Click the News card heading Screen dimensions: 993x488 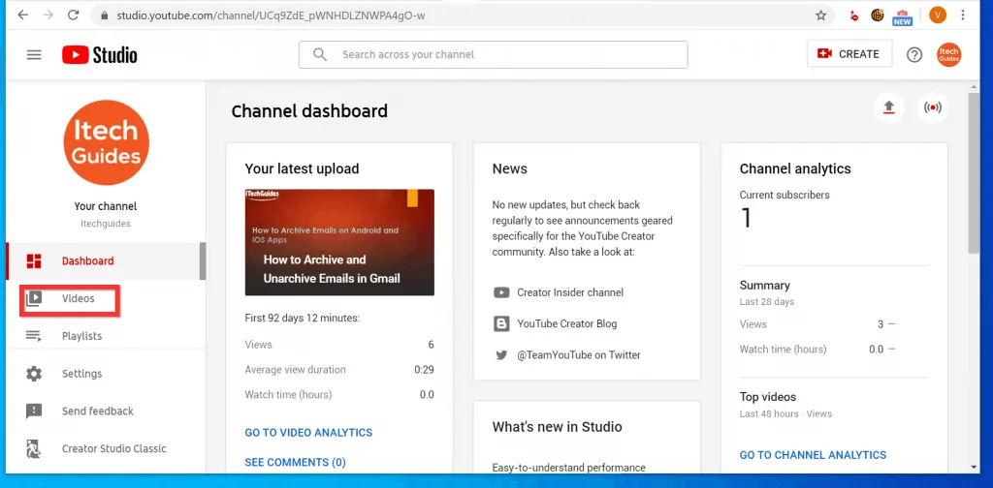[x=510, y=168]
